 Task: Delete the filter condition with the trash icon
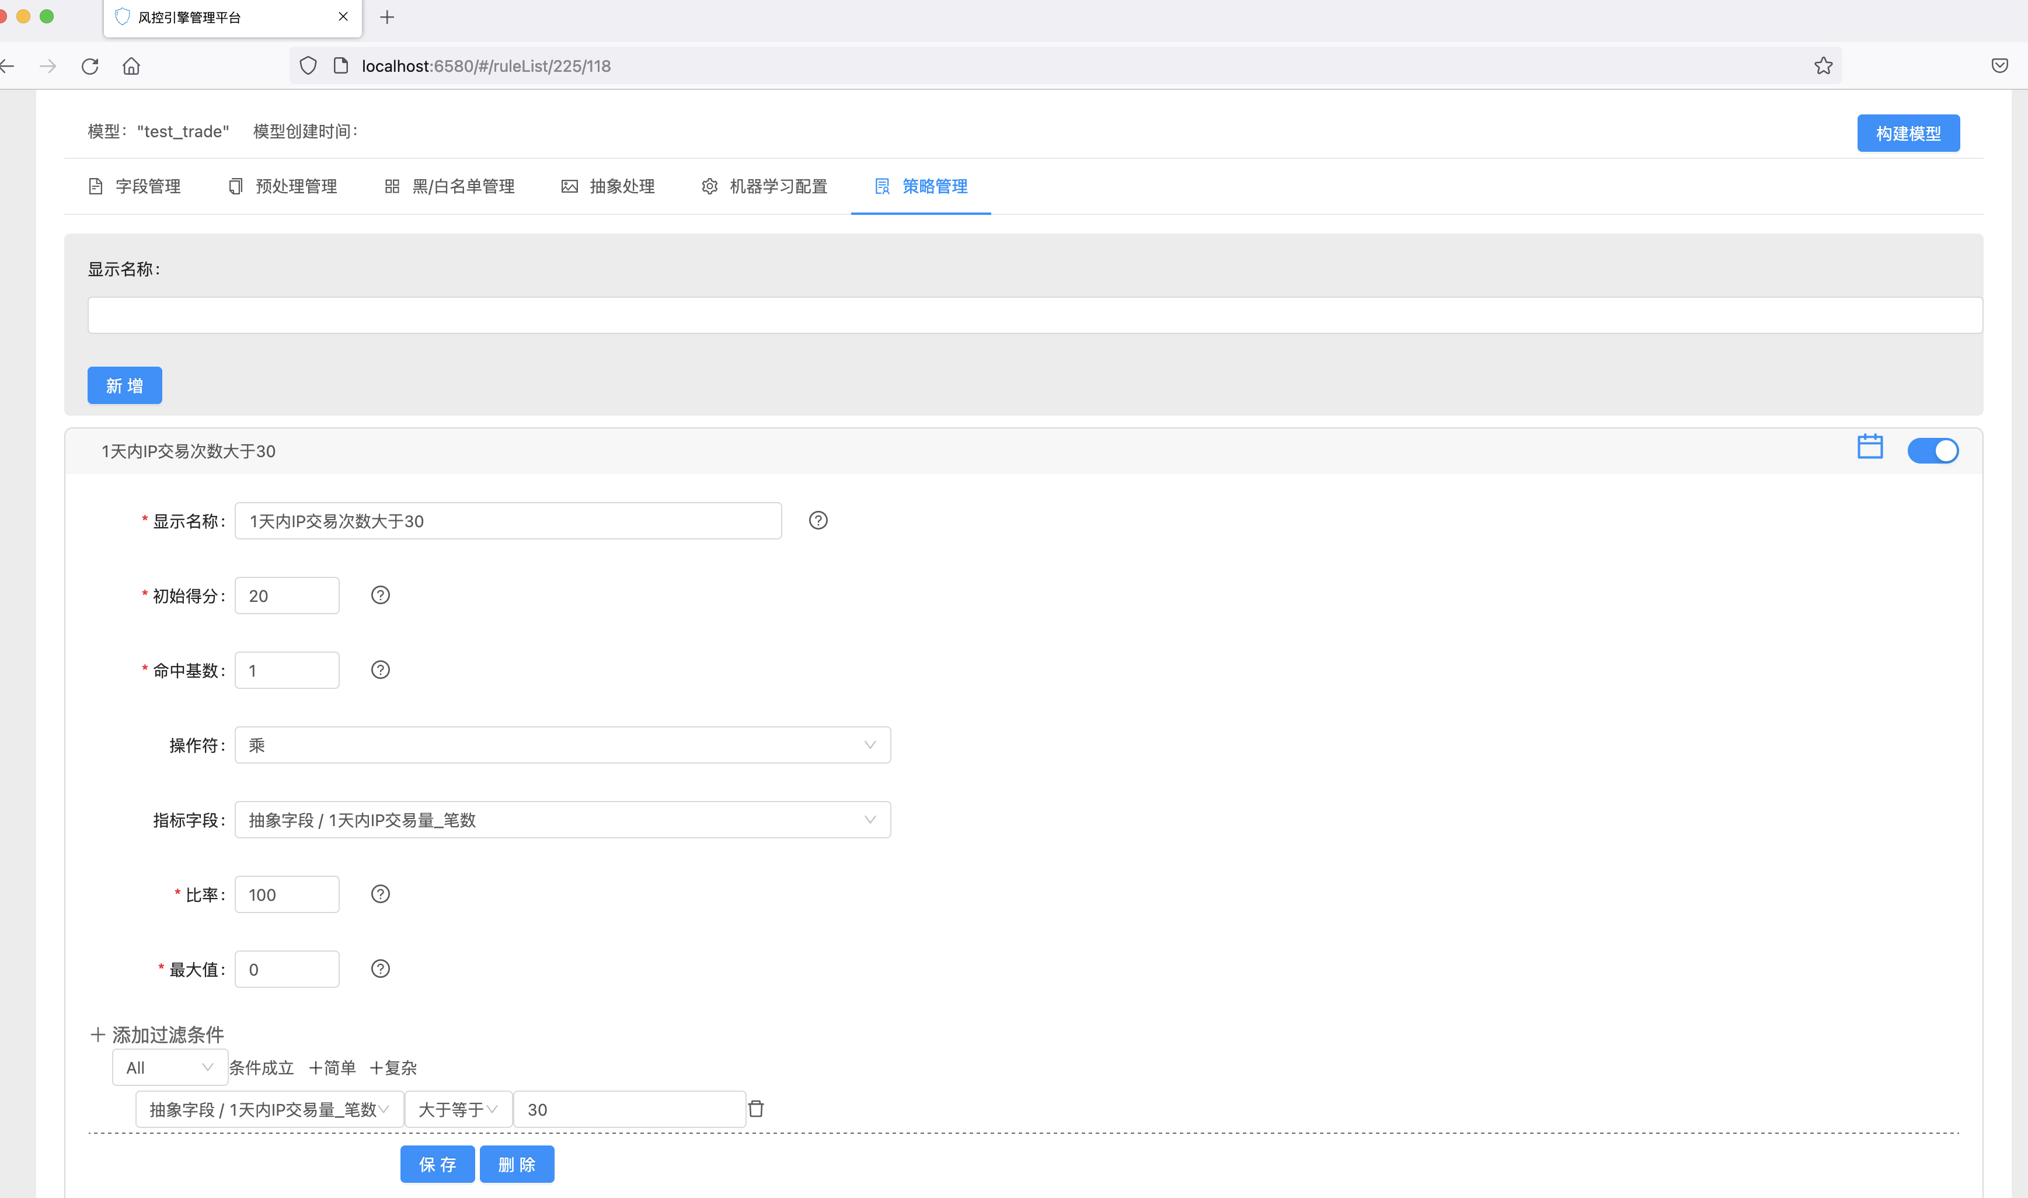pos(755,1109)
